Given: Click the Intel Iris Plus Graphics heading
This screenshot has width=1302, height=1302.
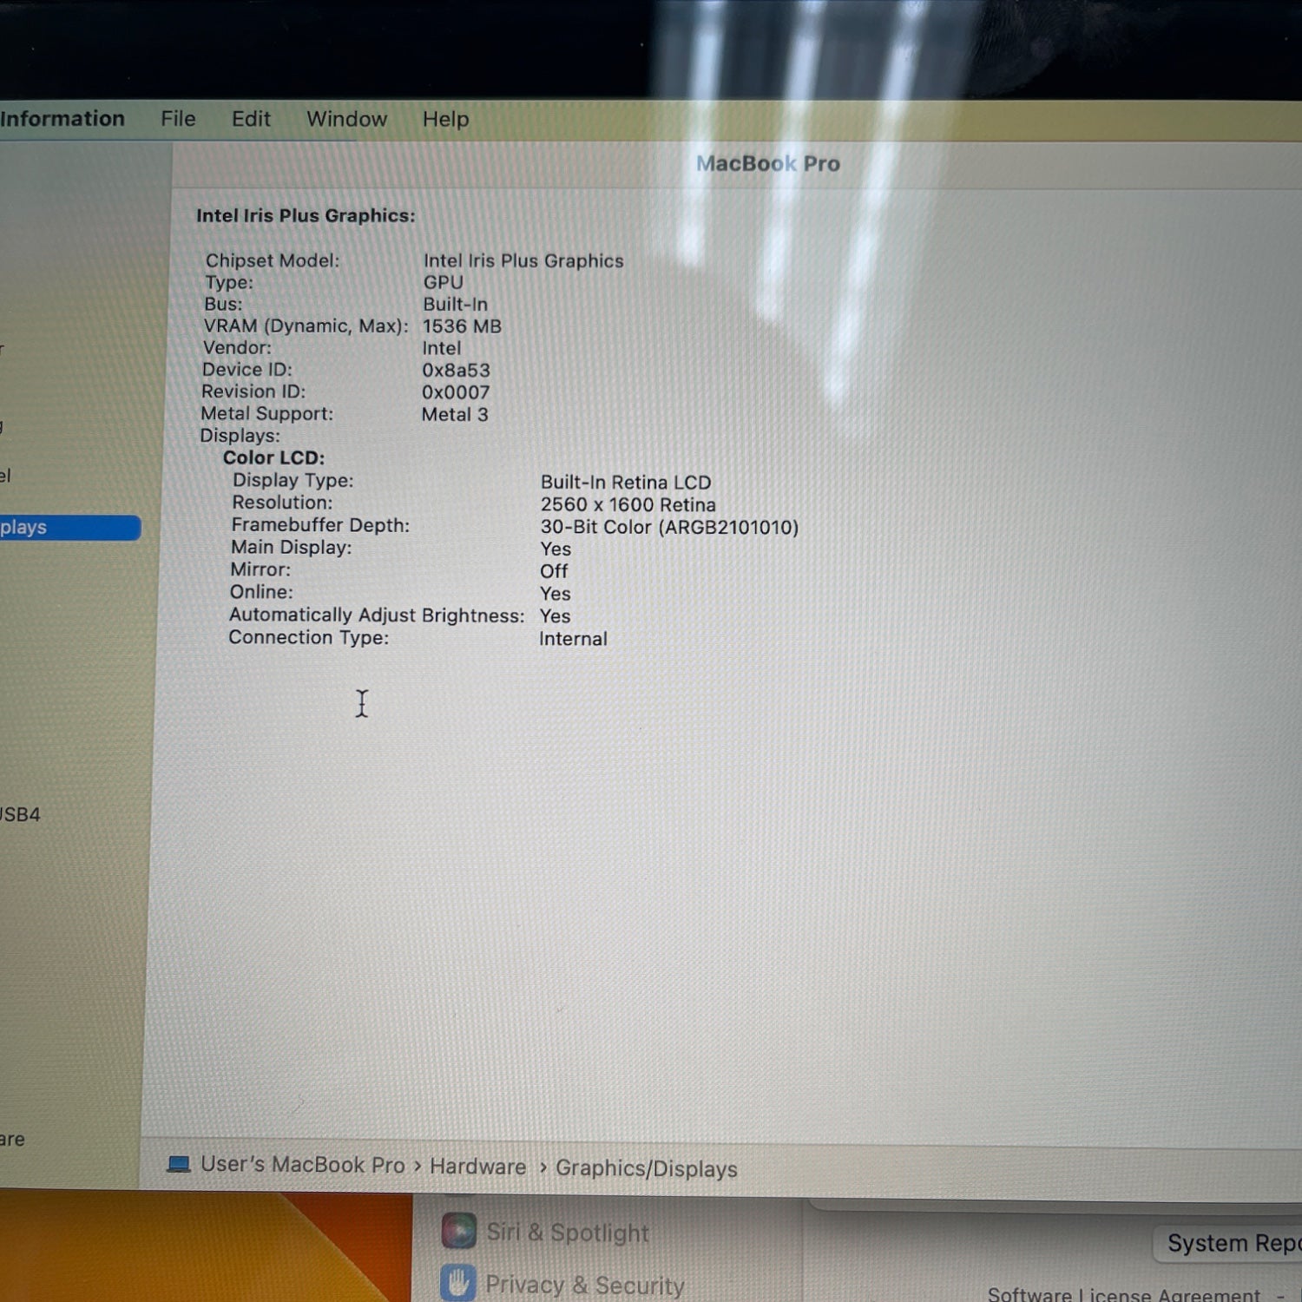Looking at the screenshot, I should click(306, 215).
